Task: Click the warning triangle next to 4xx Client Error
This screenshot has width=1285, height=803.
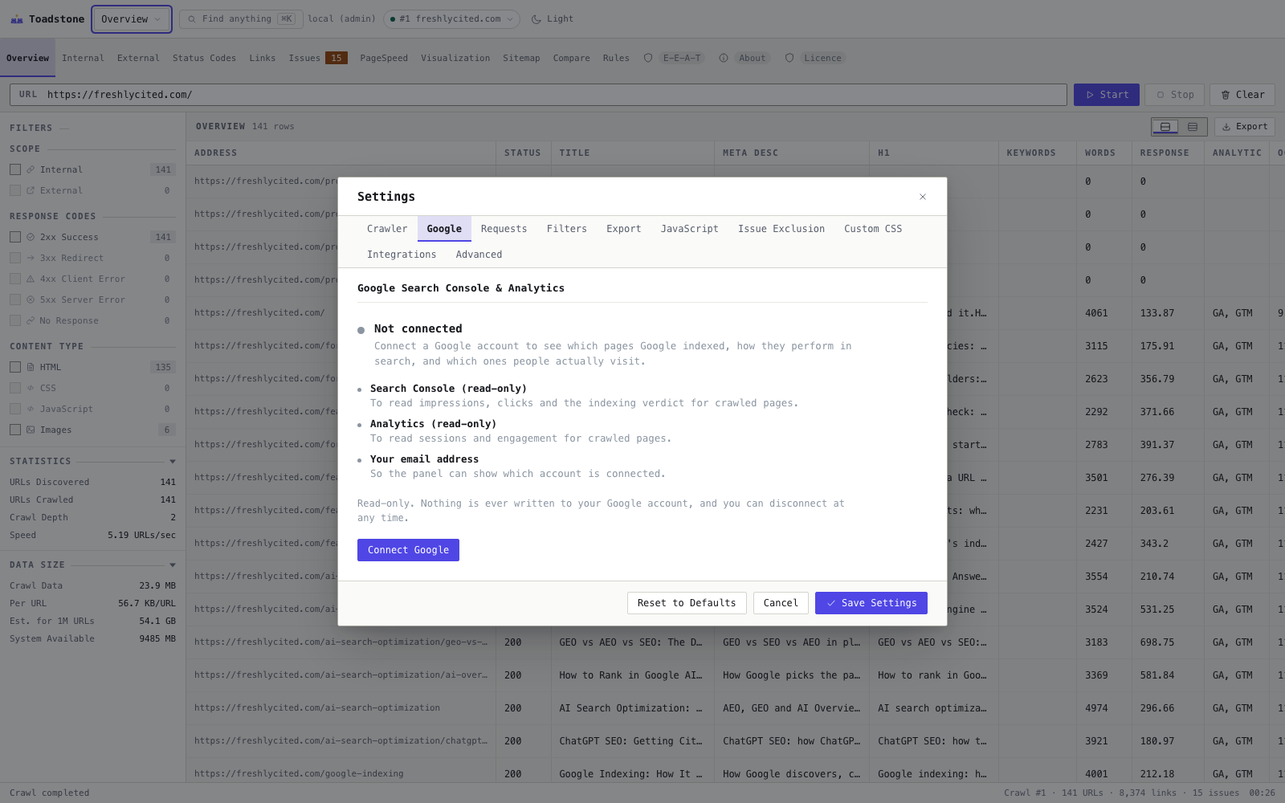Action: pos(31,279)
